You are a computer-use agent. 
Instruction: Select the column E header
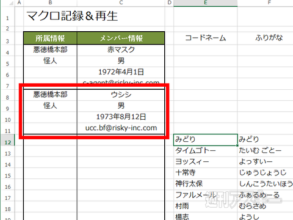pos(206,2)
